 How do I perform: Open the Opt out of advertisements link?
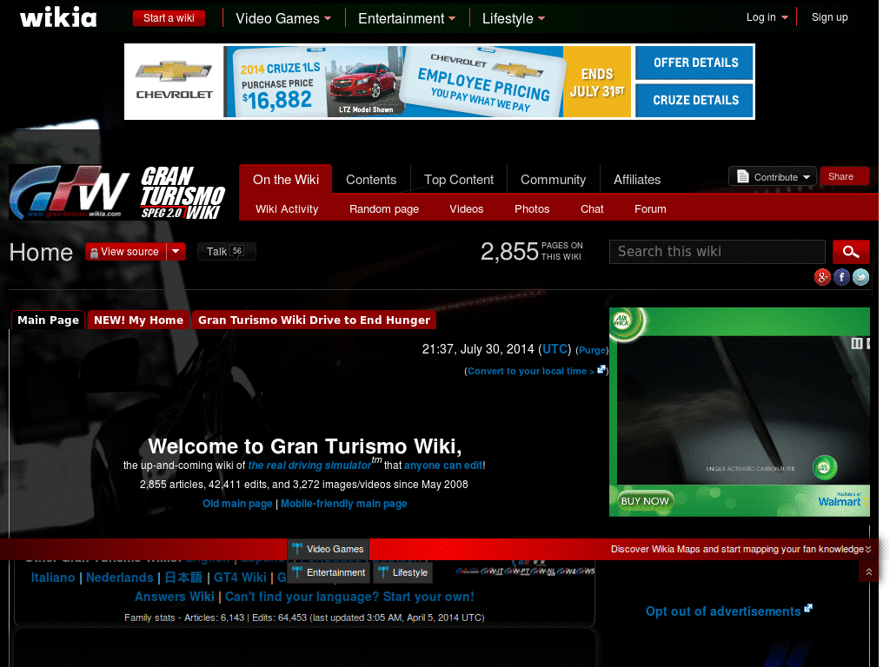pos(722,611)
